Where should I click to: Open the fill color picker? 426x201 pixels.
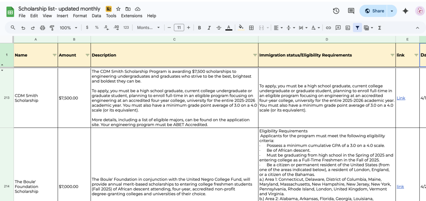point(241,28)
